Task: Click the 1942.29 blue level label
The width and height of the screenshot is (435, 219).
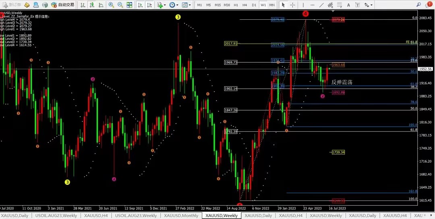Action: pyautogui.click(x=278, y=73)
